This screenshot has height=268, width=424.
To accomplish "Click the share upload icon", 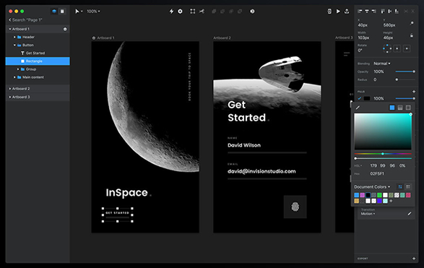I will 347,12.
